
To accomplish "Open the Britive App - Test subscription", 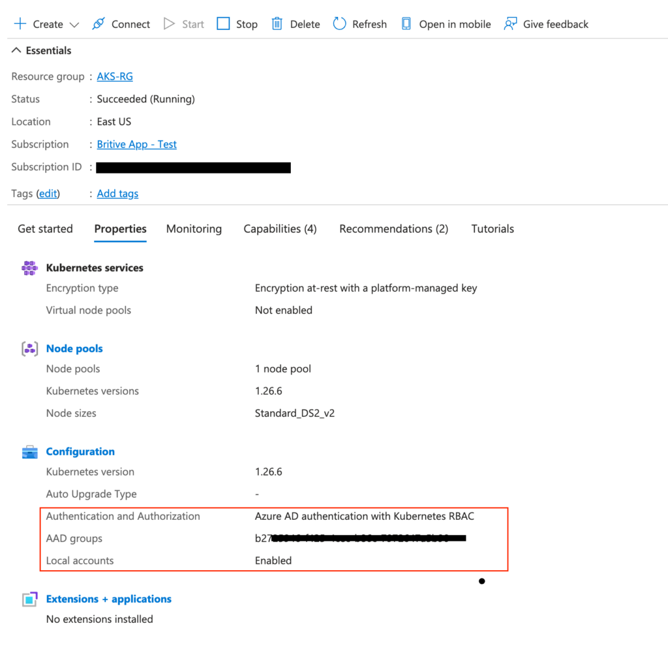I will [136, 144].
